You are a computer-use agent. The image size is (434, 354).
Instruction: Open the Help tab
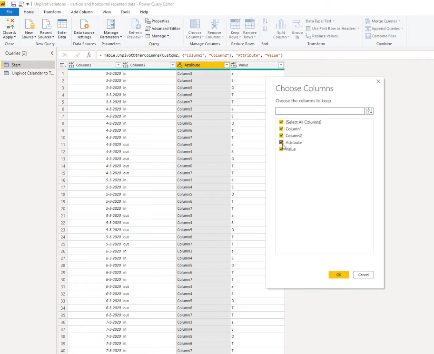[144, 12]
